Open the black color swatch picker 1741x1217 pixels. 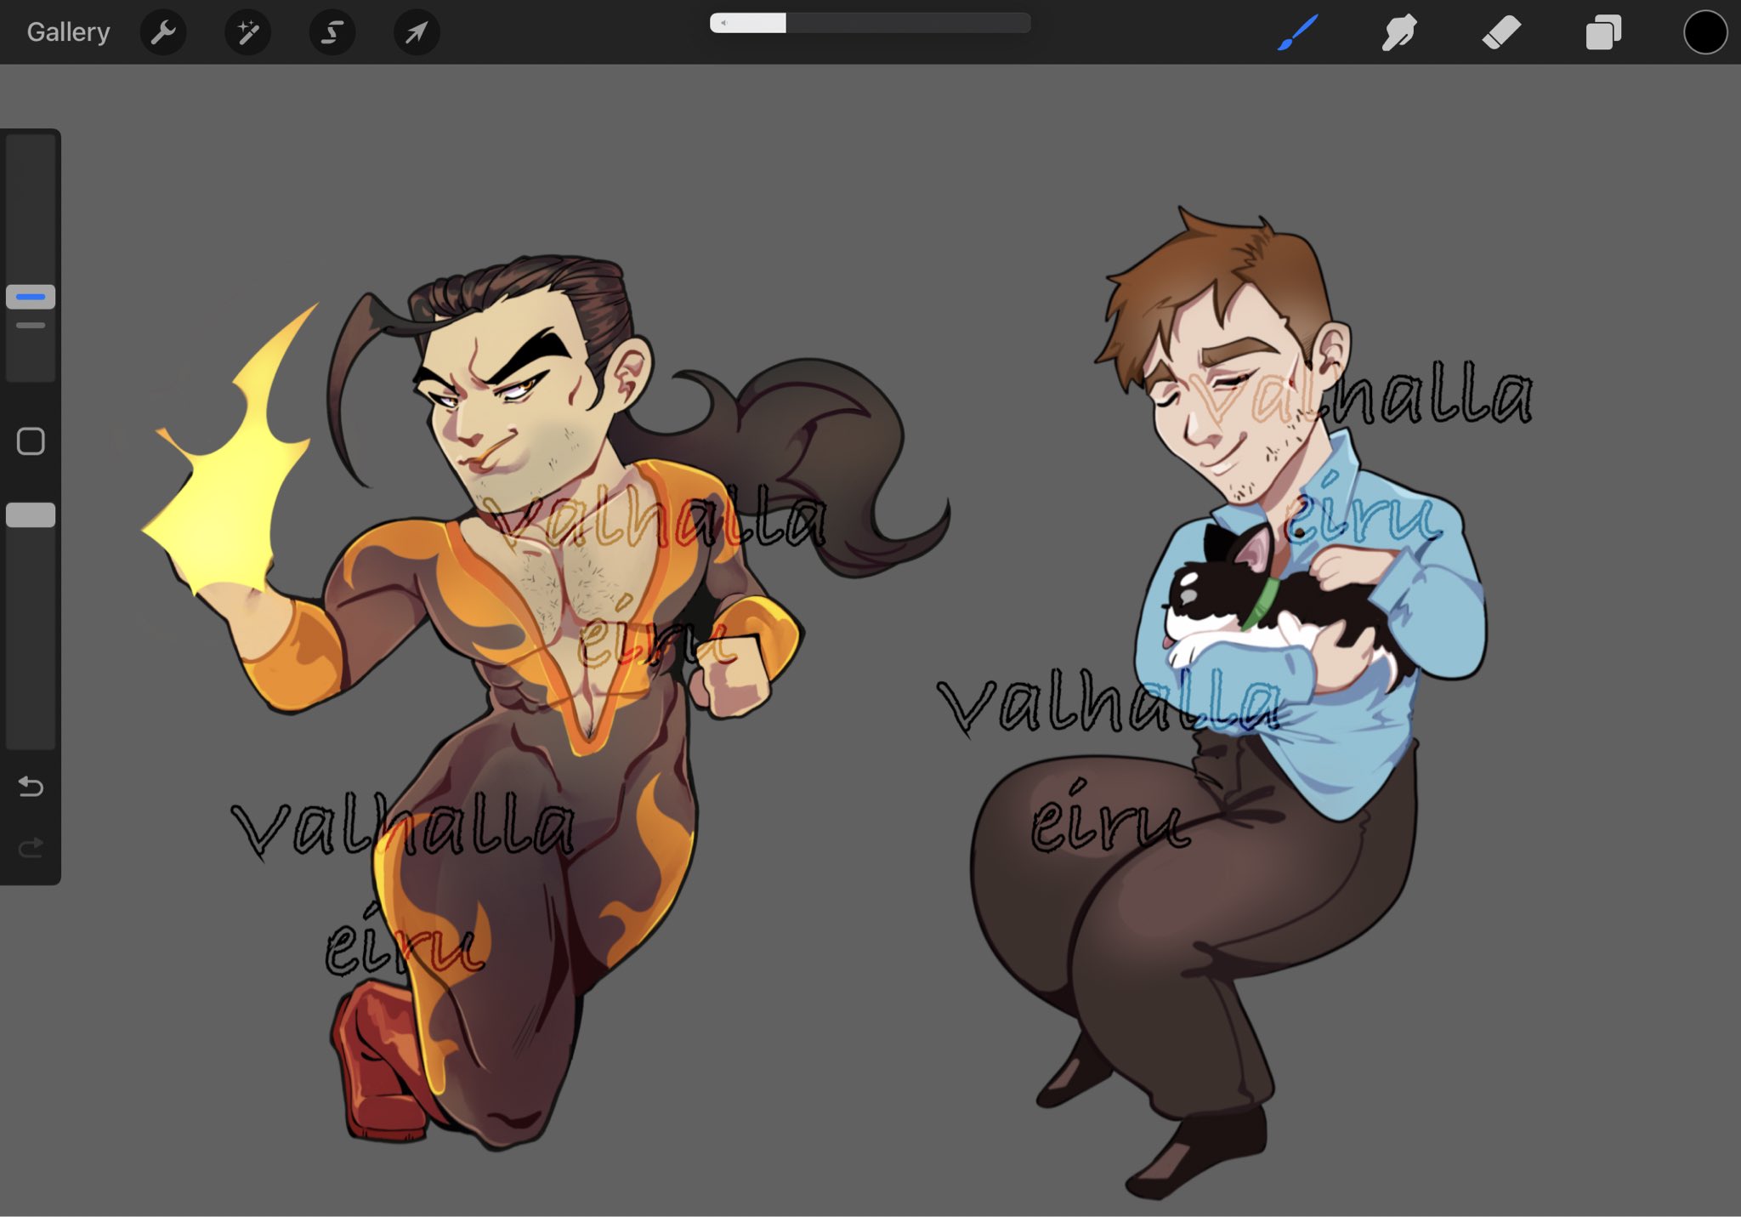pyautogui.click(x=1704, y=32)
